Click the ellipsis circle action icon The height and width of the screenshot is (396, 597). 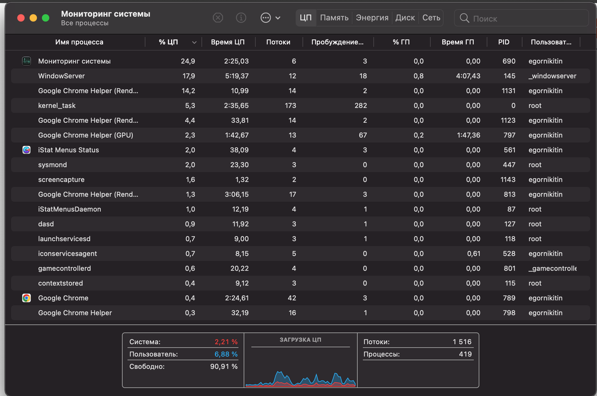[x=266, y=18]
